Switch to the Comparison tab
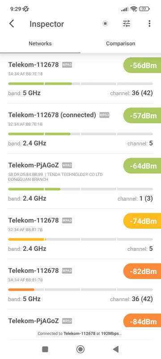 pos(121,44)
